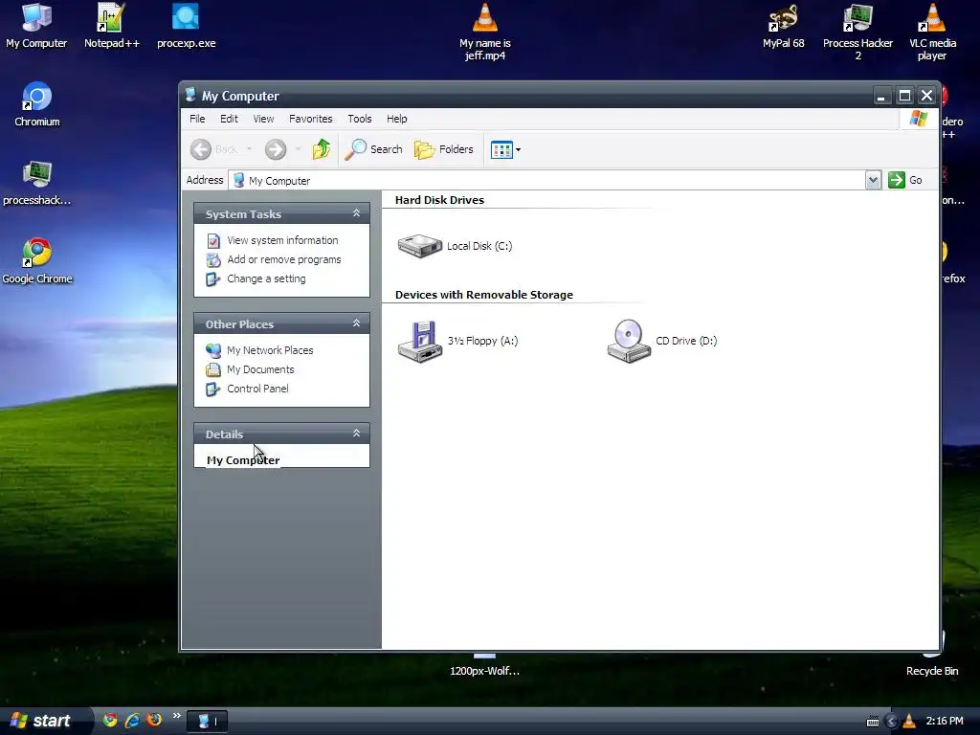The image size is (980, 735).
Task: Click the Forward arrow button in toolbar
Action: [275, 149]
